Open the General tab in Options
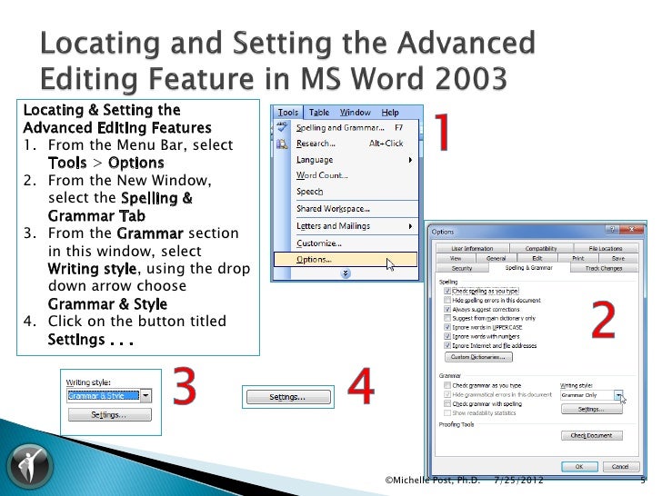Screen dimensions: 662x496 (496, 258)
